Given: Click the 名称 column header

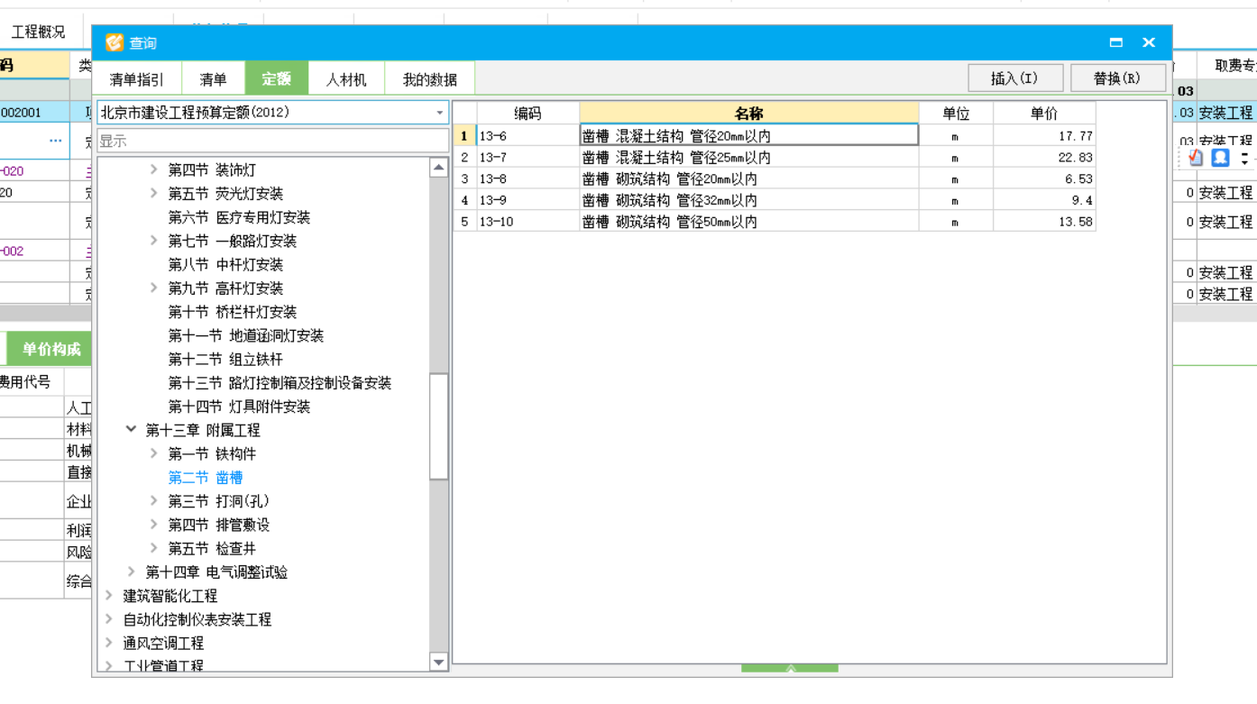Looking at the screenshot, I should click(x=749, y=113).
